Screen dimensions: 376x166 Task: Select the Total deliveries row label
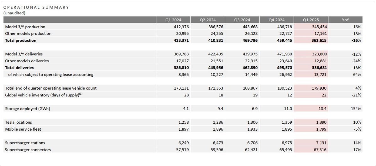pyautogui.click(x=19, y=68)
